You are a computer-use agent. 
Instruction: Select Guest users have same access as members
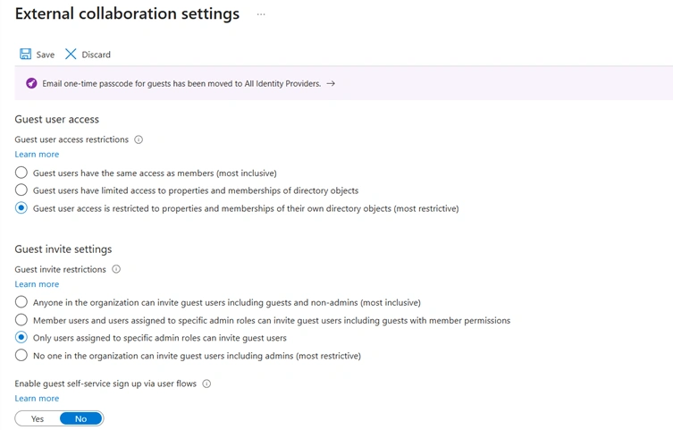[x=21, y=173]
